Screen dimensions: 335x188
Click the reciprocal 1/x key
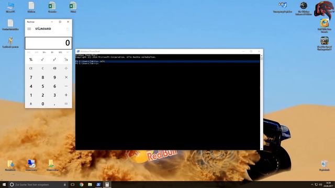point(66,60)
